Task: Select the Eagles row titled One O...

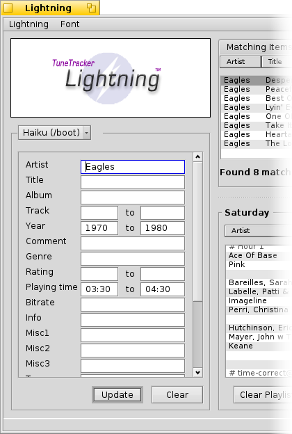Action: [257, 117]
